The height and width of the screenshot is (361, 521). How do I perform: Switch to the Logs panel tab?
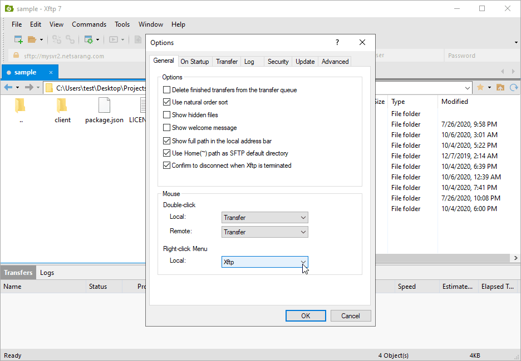[47, 273]
